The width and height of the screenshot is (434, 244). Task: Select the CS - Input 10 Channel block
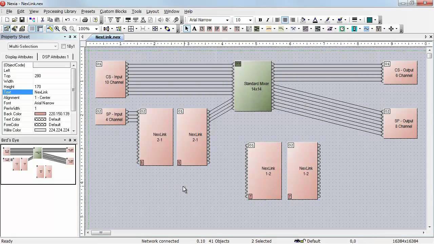(x=111, y=79)
